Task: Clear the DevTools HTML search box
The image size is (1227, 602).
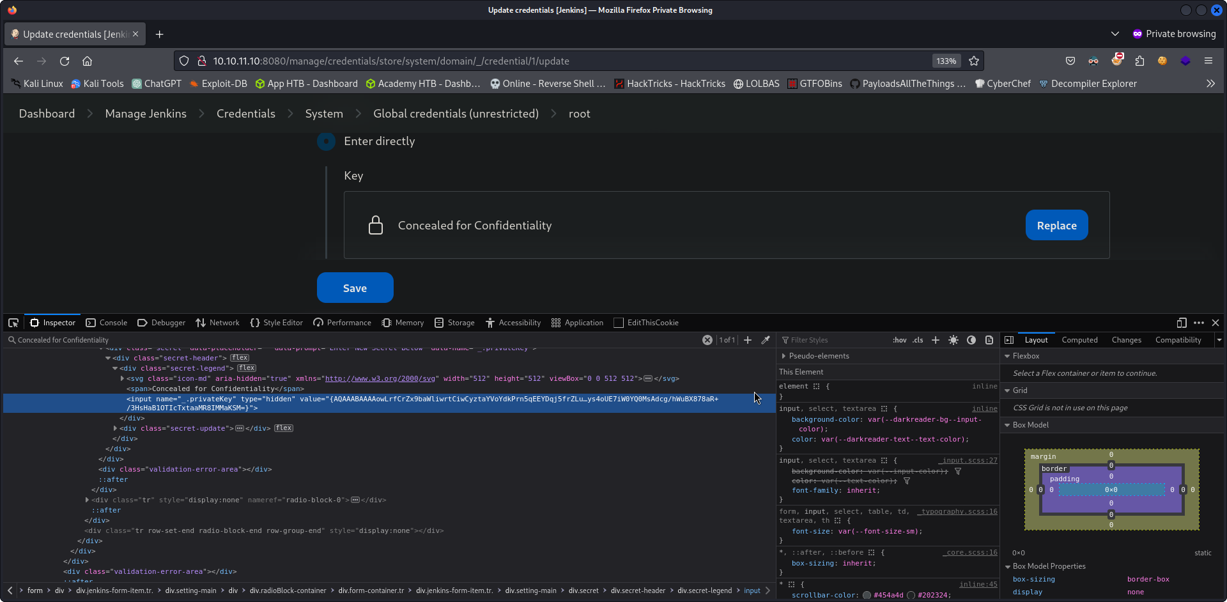Action: pos(707,340)
